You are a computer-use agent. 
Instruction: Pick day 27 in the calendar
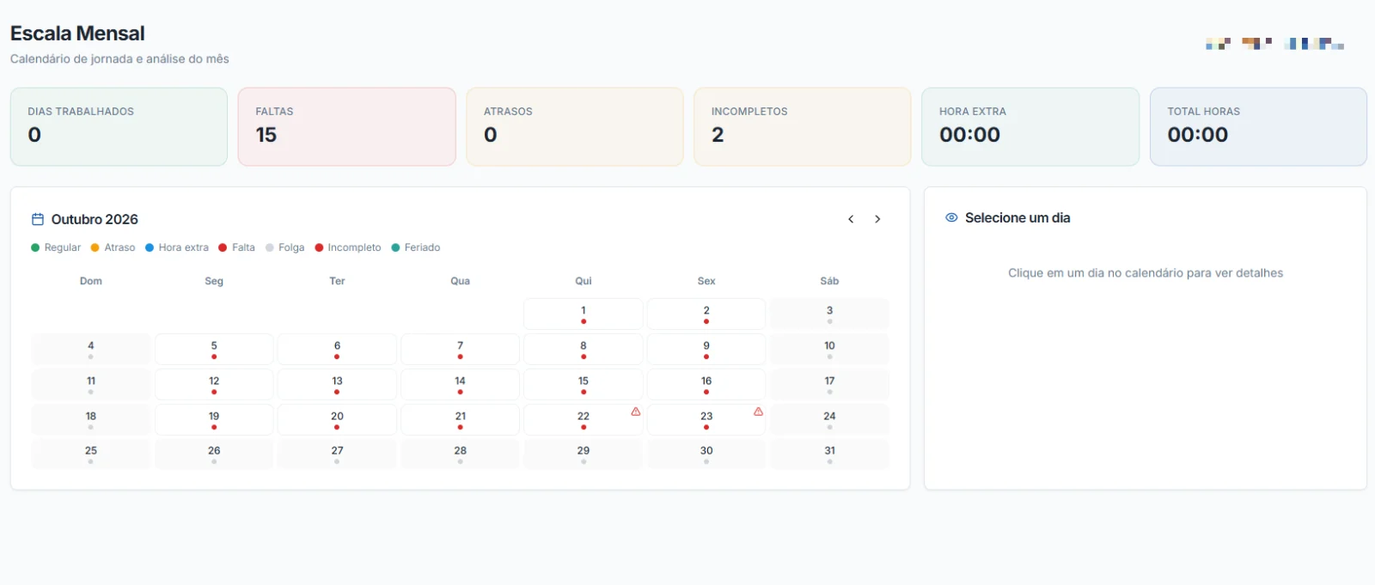pyautogui.click(x=337, y=454)
